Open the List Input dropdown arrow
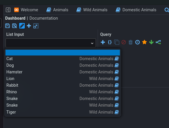 pyautogui.click(x=92, y=43)
